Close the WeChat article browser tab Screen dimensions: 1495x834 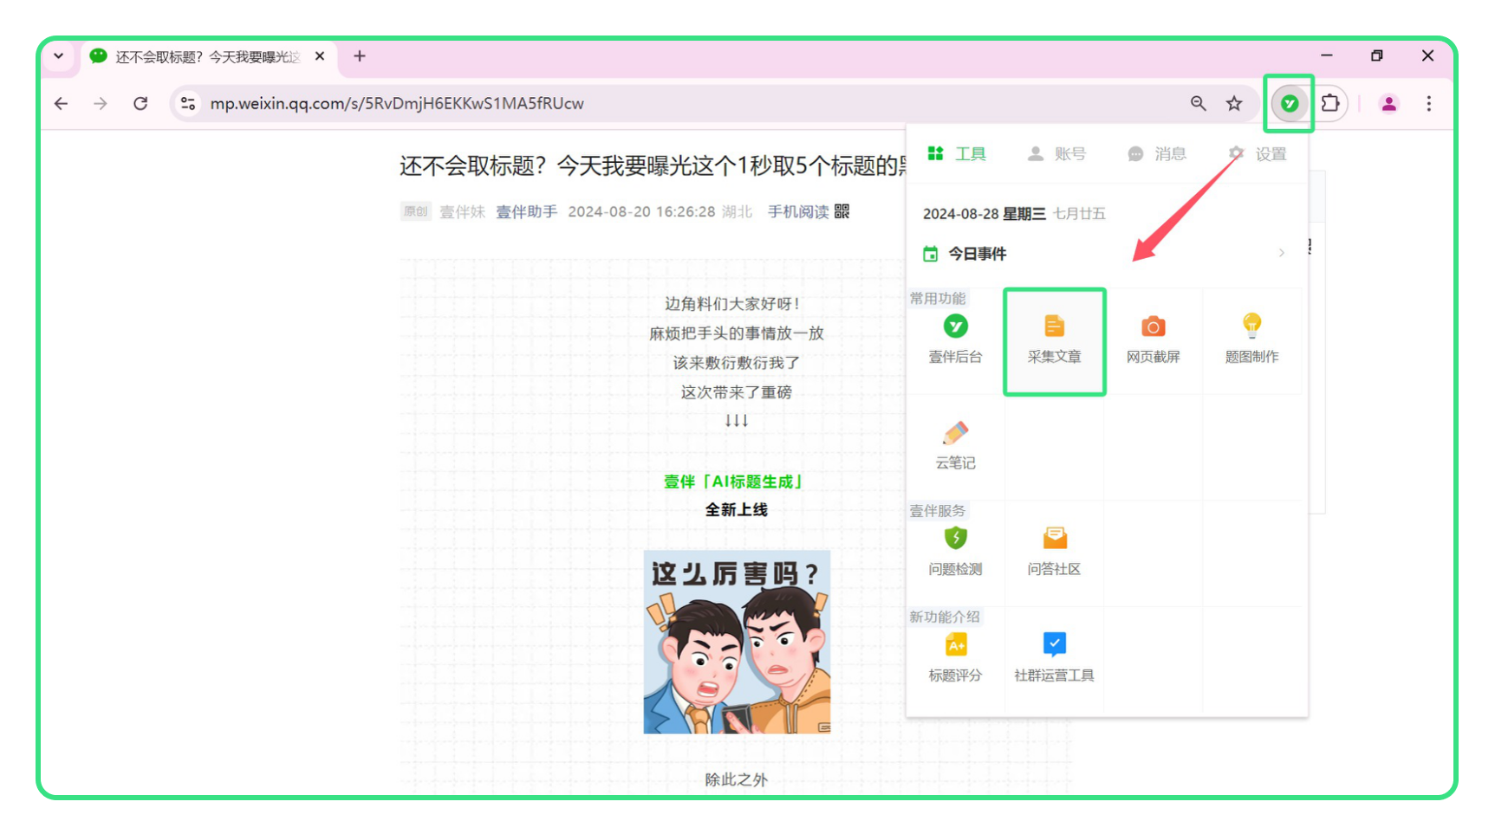[320, 56]
